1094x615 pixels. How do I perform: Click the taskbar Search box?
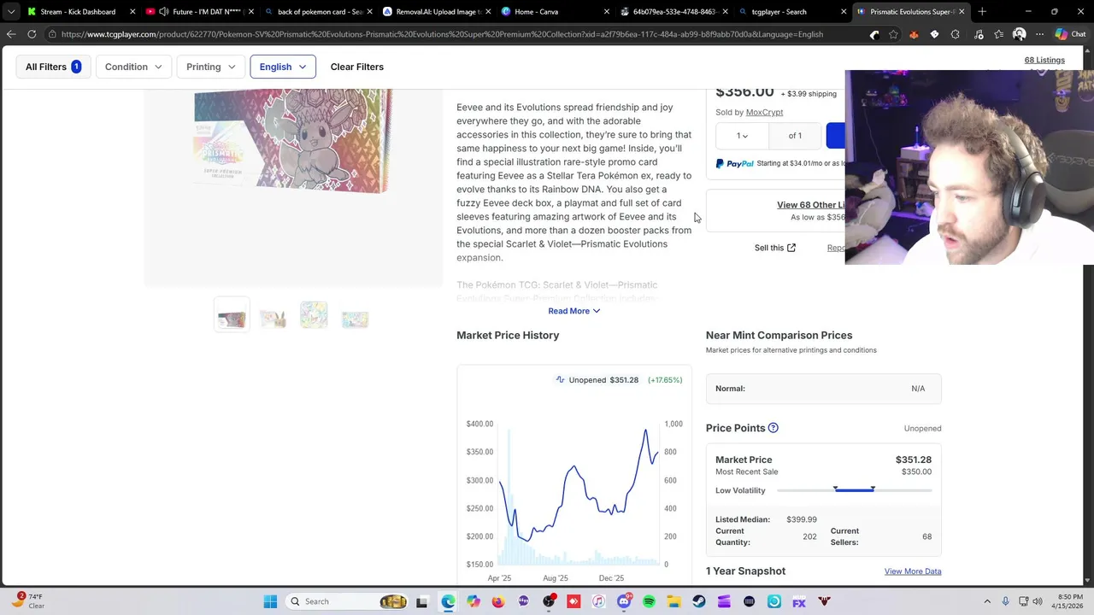click(x=346, y=601)
